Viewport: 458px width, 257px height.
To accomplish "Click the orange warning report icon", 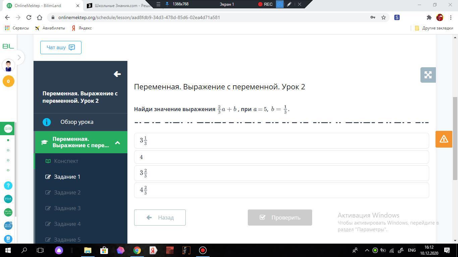I will (444, 139).
